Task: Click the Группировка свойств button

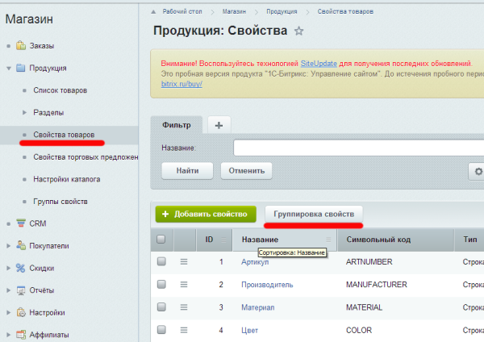Action: tap(314, 214)
